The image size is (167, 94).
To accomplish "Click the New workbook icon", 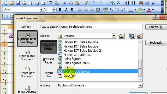I will (x=6, y=3).
